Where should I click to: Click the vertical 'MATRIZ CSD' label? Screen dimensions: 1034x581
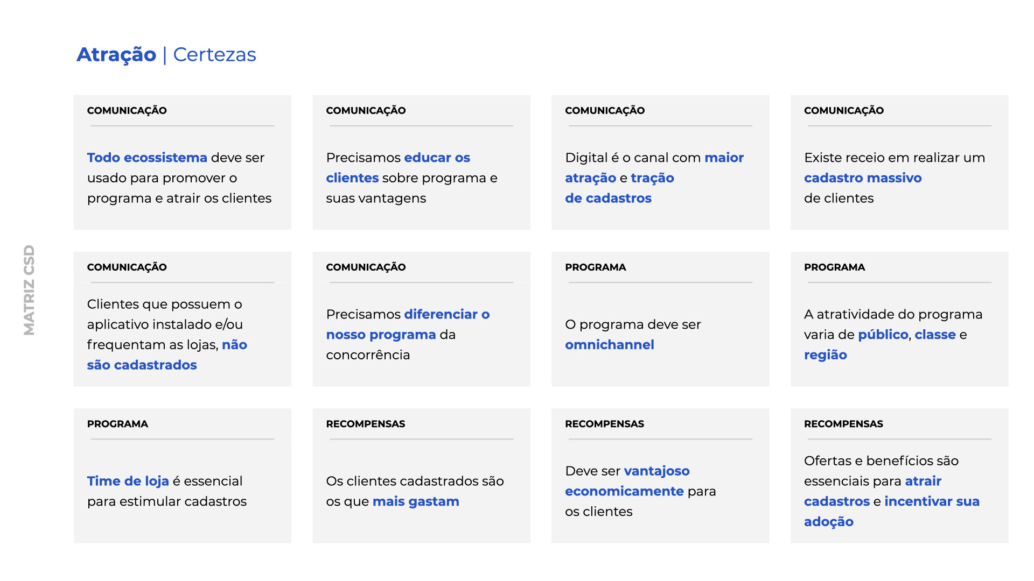pyautogui.click(x=29, y=290)
